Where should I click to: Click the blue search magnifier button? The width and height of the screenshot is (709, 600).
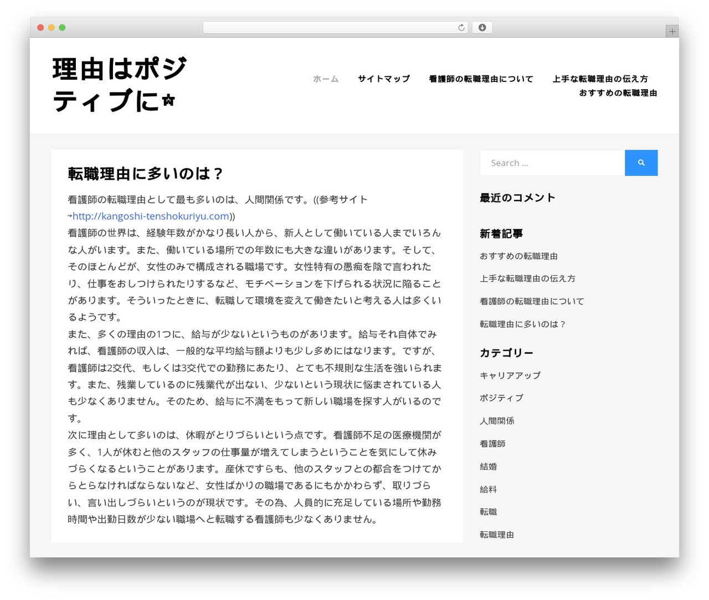pos(641,163)
